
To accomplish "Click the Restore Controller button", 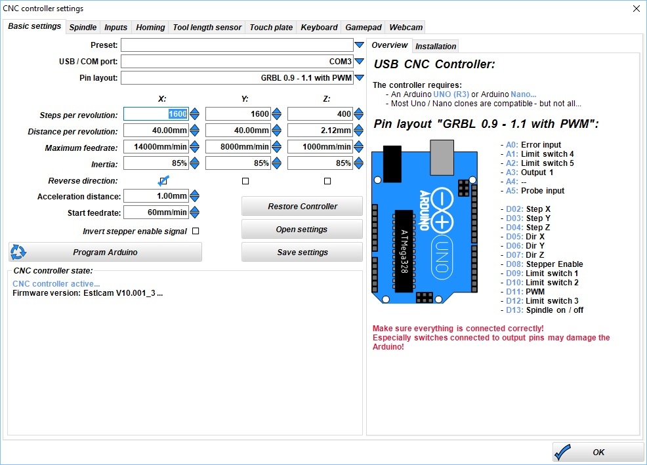I will click(x=302, y=207).
